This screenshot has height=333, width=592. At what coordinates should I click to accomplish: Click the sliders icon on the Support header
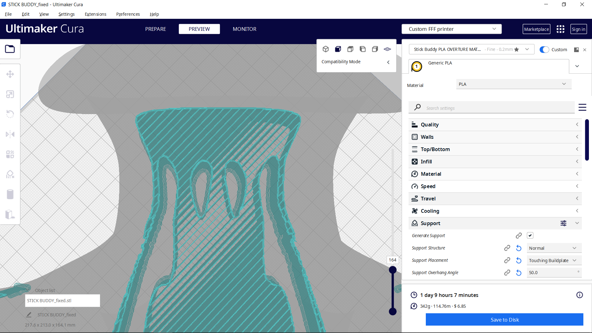pyautogui.click(x=564, y=223)
